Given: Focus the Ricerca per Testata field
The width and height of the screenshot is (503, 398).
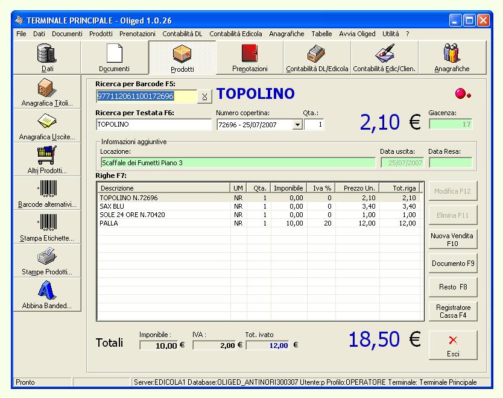Looking at the screenshot, I should tap(154, 124).
